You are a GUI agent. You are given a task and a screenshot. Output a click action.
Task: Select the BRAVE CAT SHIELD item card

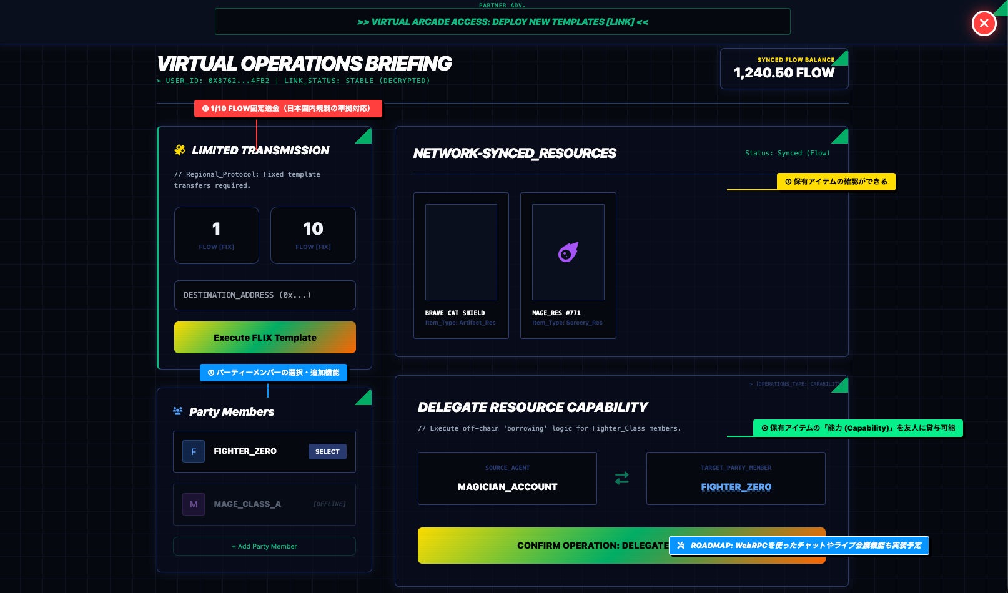(461, 265)
